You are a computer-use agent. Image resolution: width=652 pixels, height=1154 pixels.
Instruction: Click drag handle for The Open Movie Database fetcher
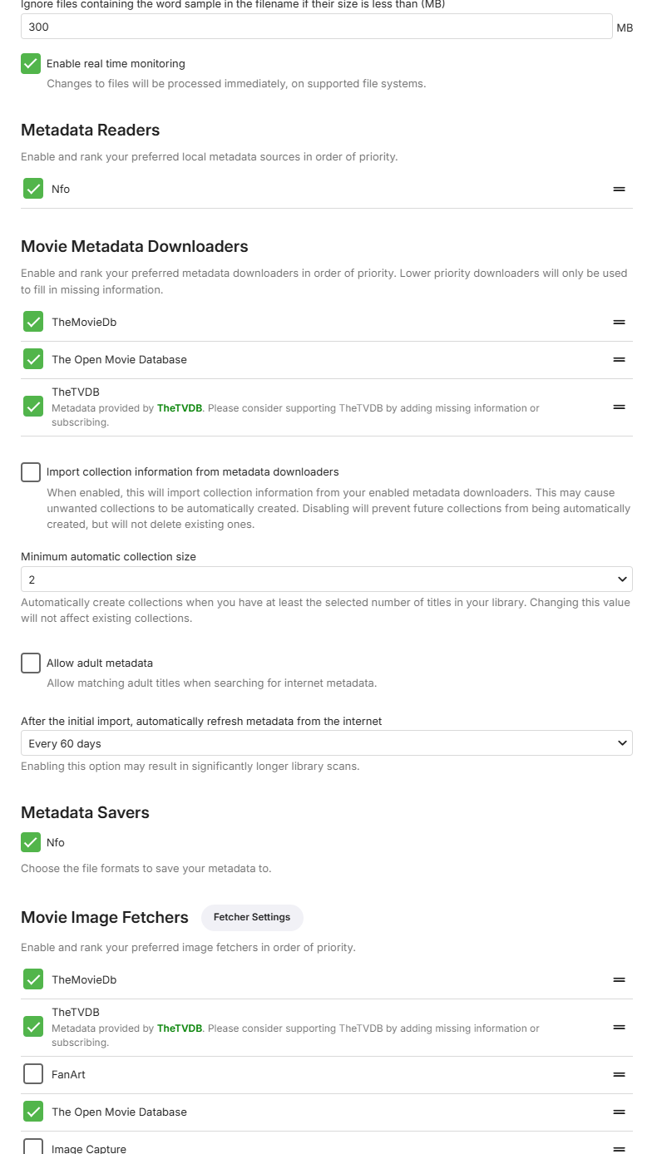[619, 1112]
